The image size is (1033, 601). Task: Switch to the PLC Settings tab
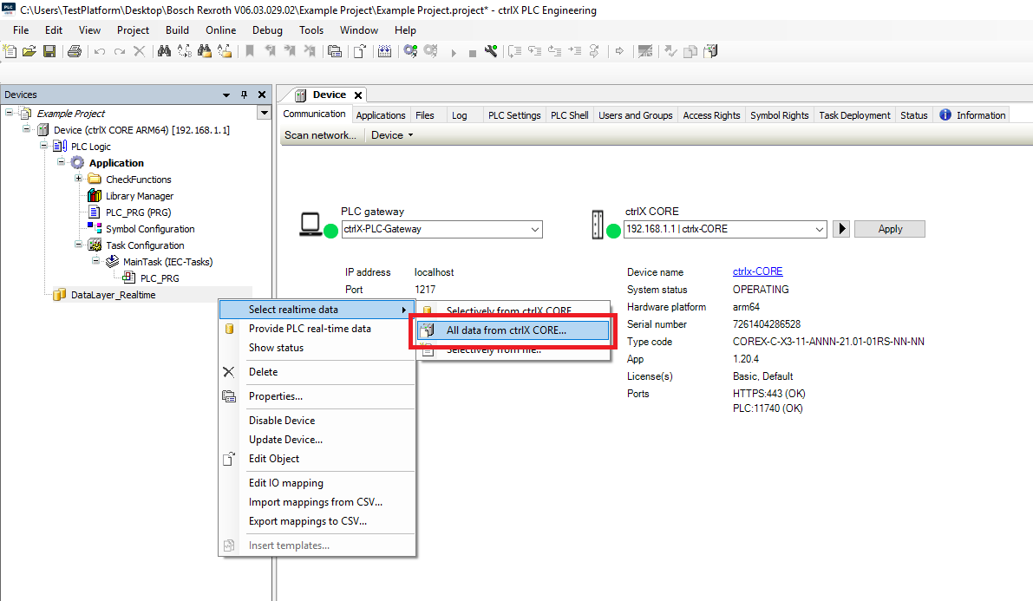514,115
